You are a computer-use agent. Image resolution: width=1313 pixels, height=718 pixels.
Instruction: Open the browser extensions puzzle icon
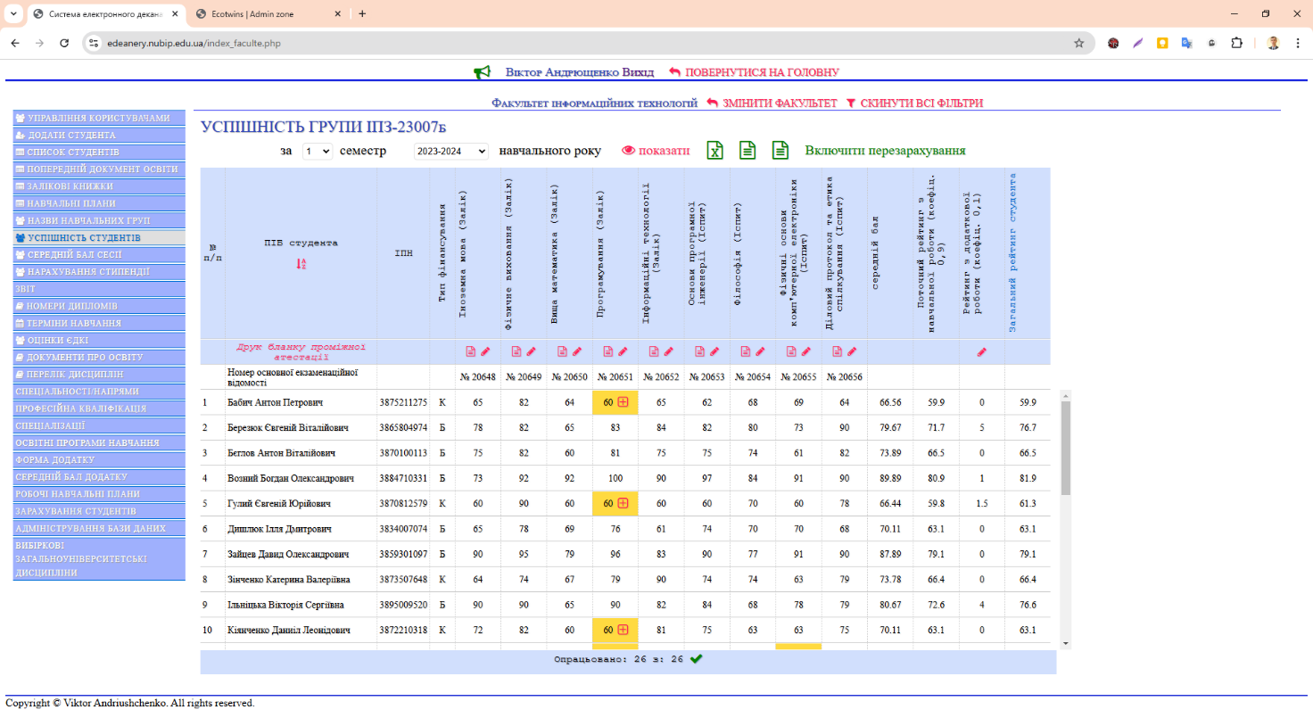click(x=1236, y=43)
